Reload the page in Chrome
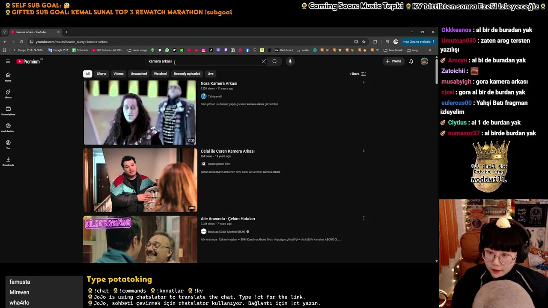 (x=21, y=42)
